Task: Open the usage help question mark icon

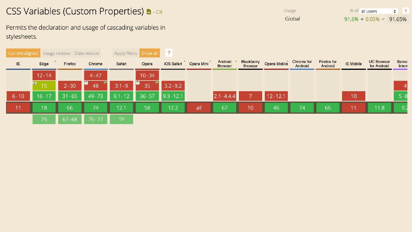Action: click(405, 11)
